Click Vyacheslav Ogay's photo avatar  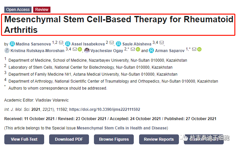pyautogui.click(x=87, y=50)
